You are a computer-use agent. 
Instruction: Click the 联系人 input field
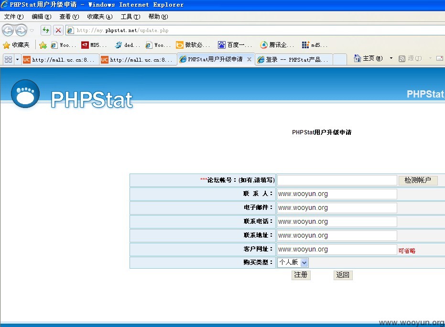337,194
